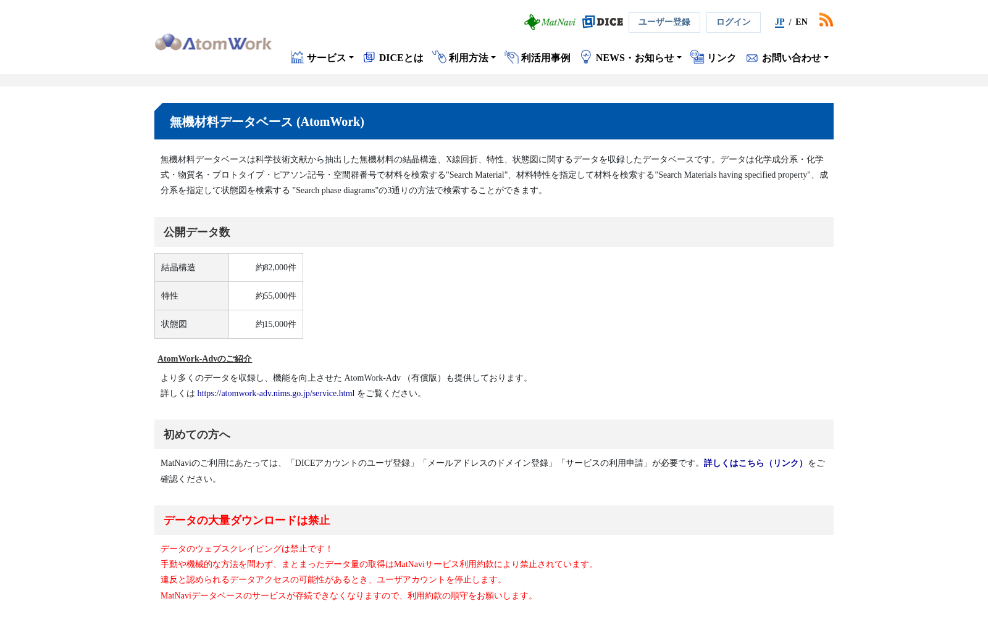Expand the 利用方法 dropdown menu
988x617 pixels.
(472, 58)
